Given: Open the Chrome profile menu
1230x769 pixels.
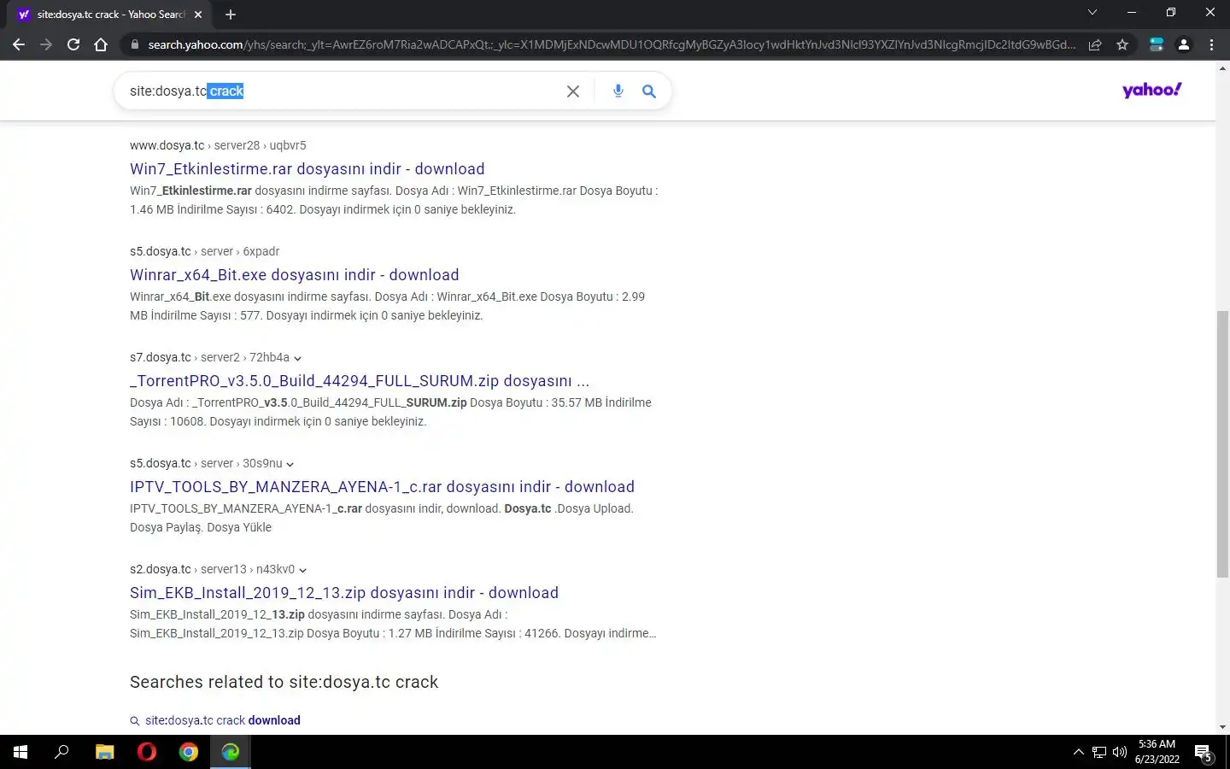Looking at the screenshot, I should pos(1184,44).
